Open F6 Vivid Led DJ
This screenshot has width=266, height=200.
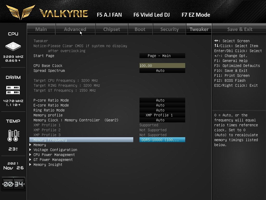151,15
